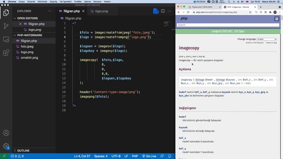The width and height of the screenshot is (283, 159).
Task: Click the Longhorn PHP 2021 CFP banner
Action: point(228,31)
